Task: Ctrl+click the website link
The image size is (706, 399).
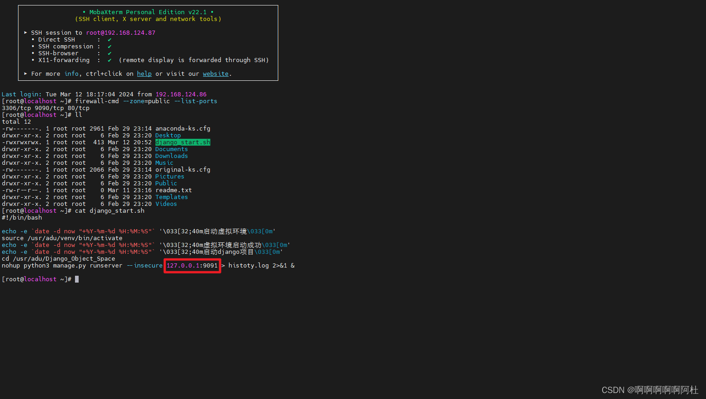Action: (215, 73)
